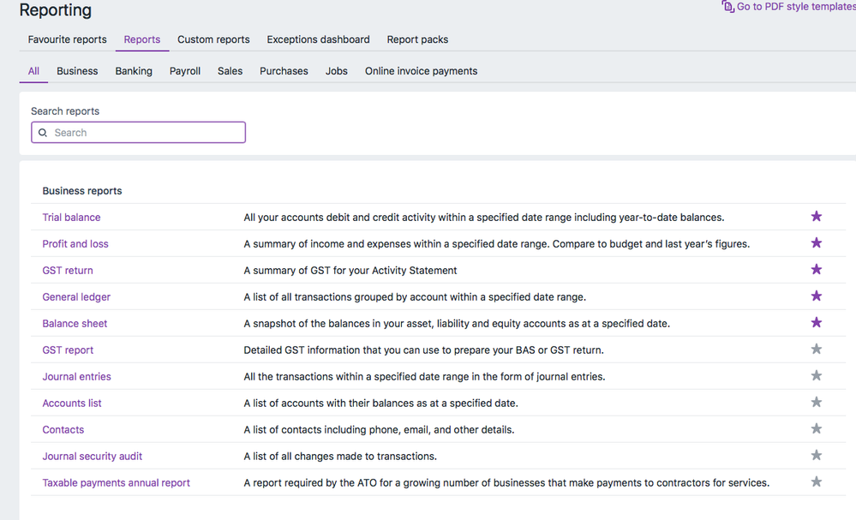Favourite the GST report with its star

[x=816, y=350]
